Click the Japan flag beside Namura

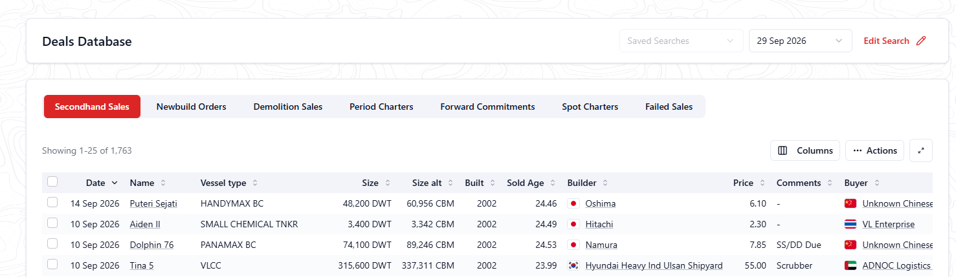[573, 245]
